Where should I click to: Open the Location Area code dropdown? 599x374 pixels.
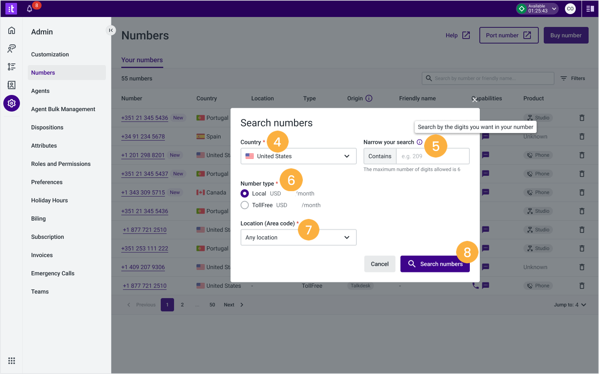tap(298, 237)
